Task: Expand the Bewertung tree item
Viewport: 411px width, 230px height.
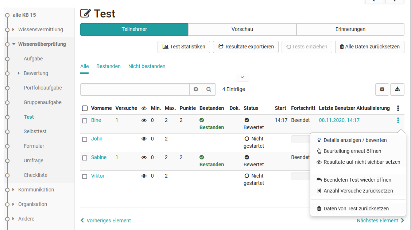Action: tap(18, 73)
